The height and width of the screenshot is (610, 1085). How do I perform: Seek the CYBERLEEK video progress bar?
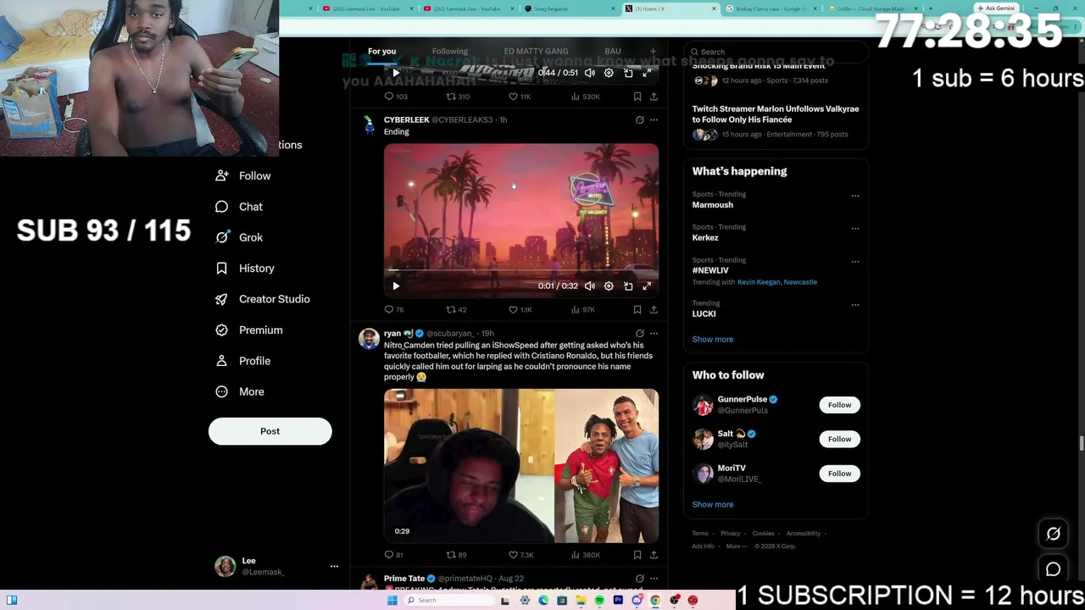click(x=521, y=270)
